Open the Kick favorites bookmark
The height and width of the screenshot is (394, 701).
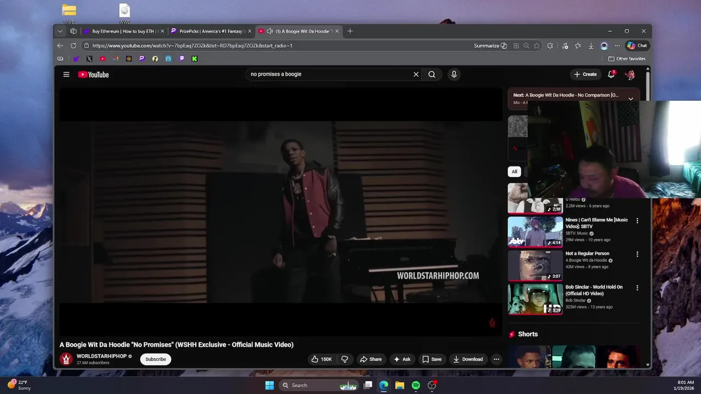(194, 59)
